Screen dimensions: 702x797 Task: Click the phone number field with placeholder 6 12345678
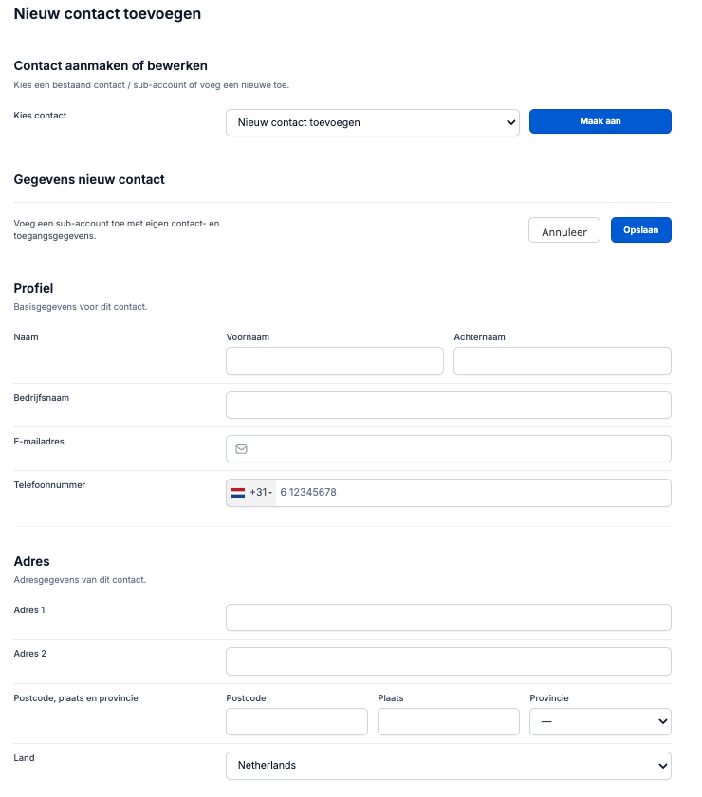point(473,493)
